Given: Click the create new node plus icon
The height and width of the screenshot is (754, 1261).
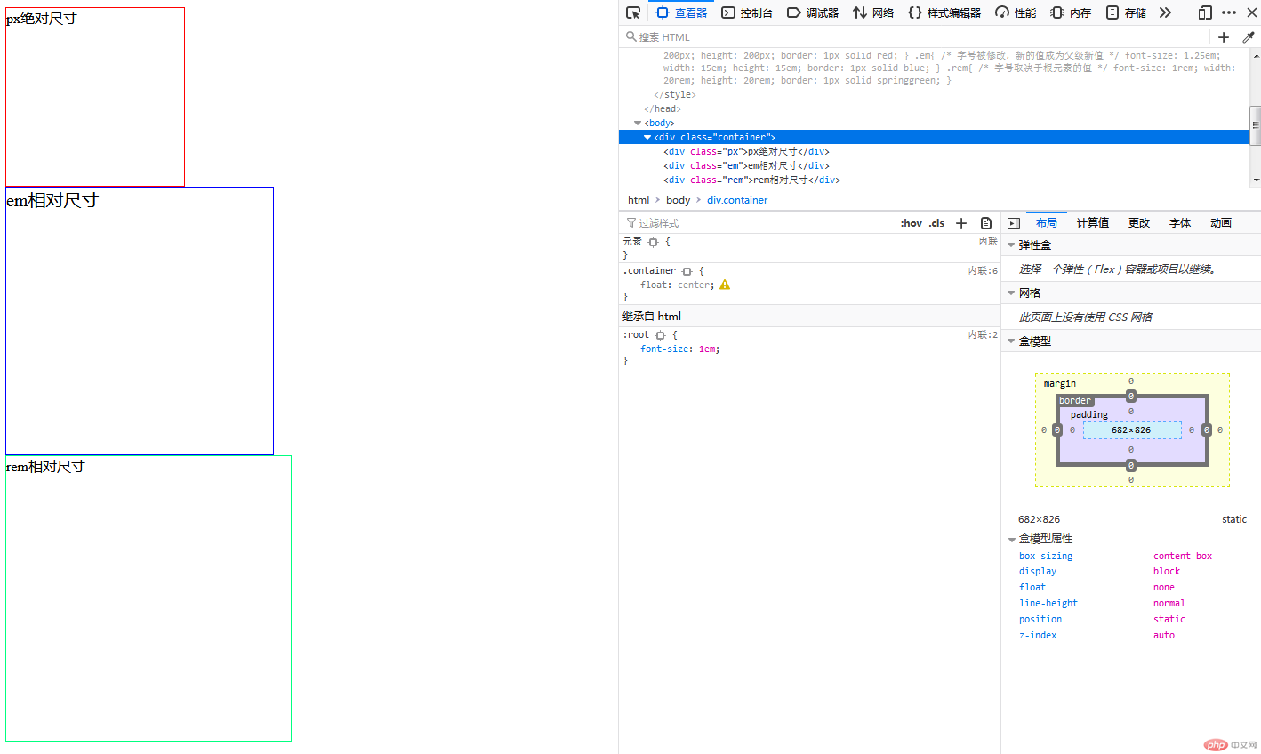Looking at the screenshot, I should [1224, 36].
